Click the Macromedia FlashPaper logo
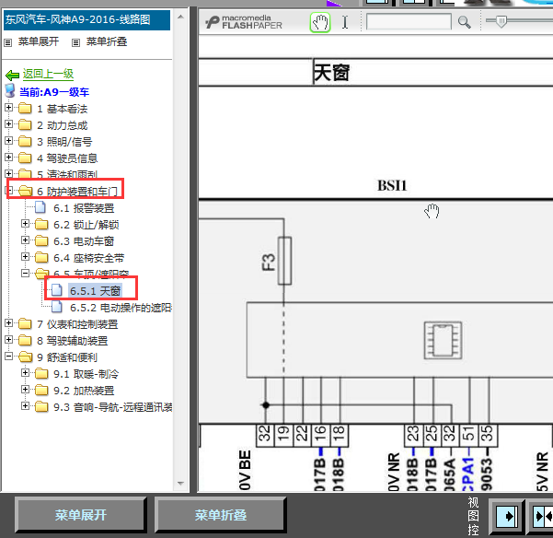This screenshot has width=553, height=538. pyautogui.click(x=244, y=22)
